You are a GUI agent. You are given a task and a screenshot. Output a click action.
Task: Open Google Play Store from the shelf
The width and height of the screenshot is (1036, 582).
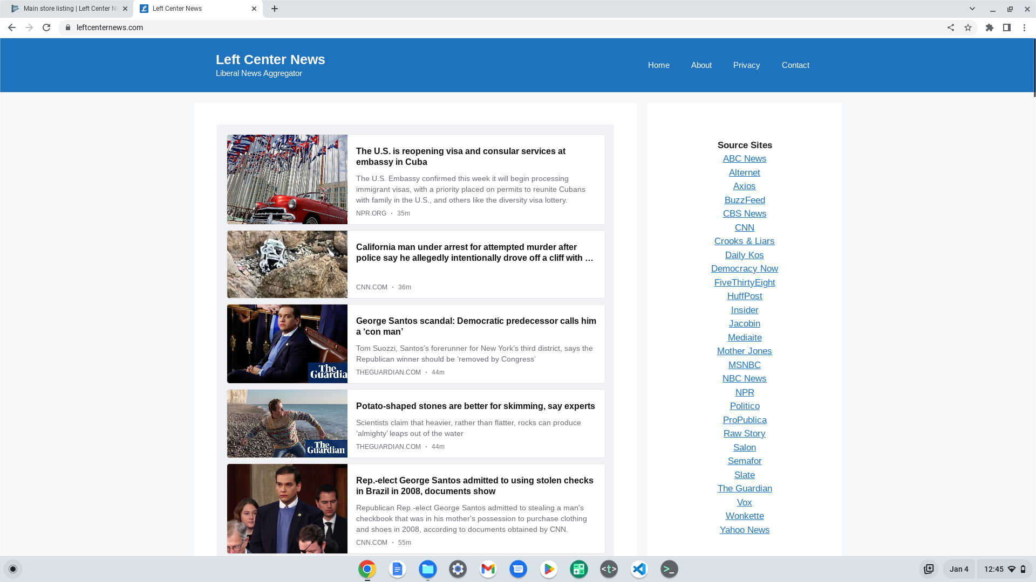coord(548,569)
